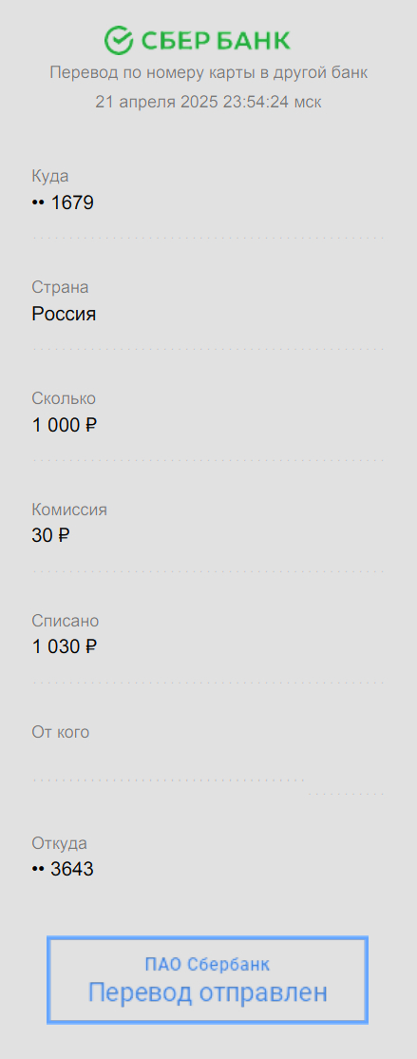
Task: Select destination card number ending 1679
Action: [x=63, y=202]
